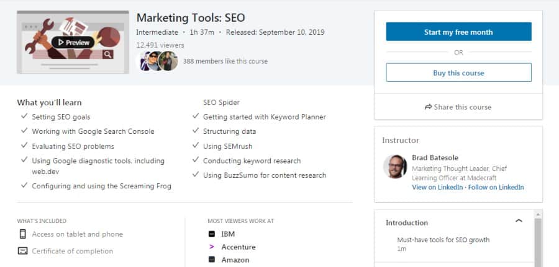The height and width of the screenshot is (267, 559).
Task: Click the certificate of completion icon
Action: click(23, 251)
